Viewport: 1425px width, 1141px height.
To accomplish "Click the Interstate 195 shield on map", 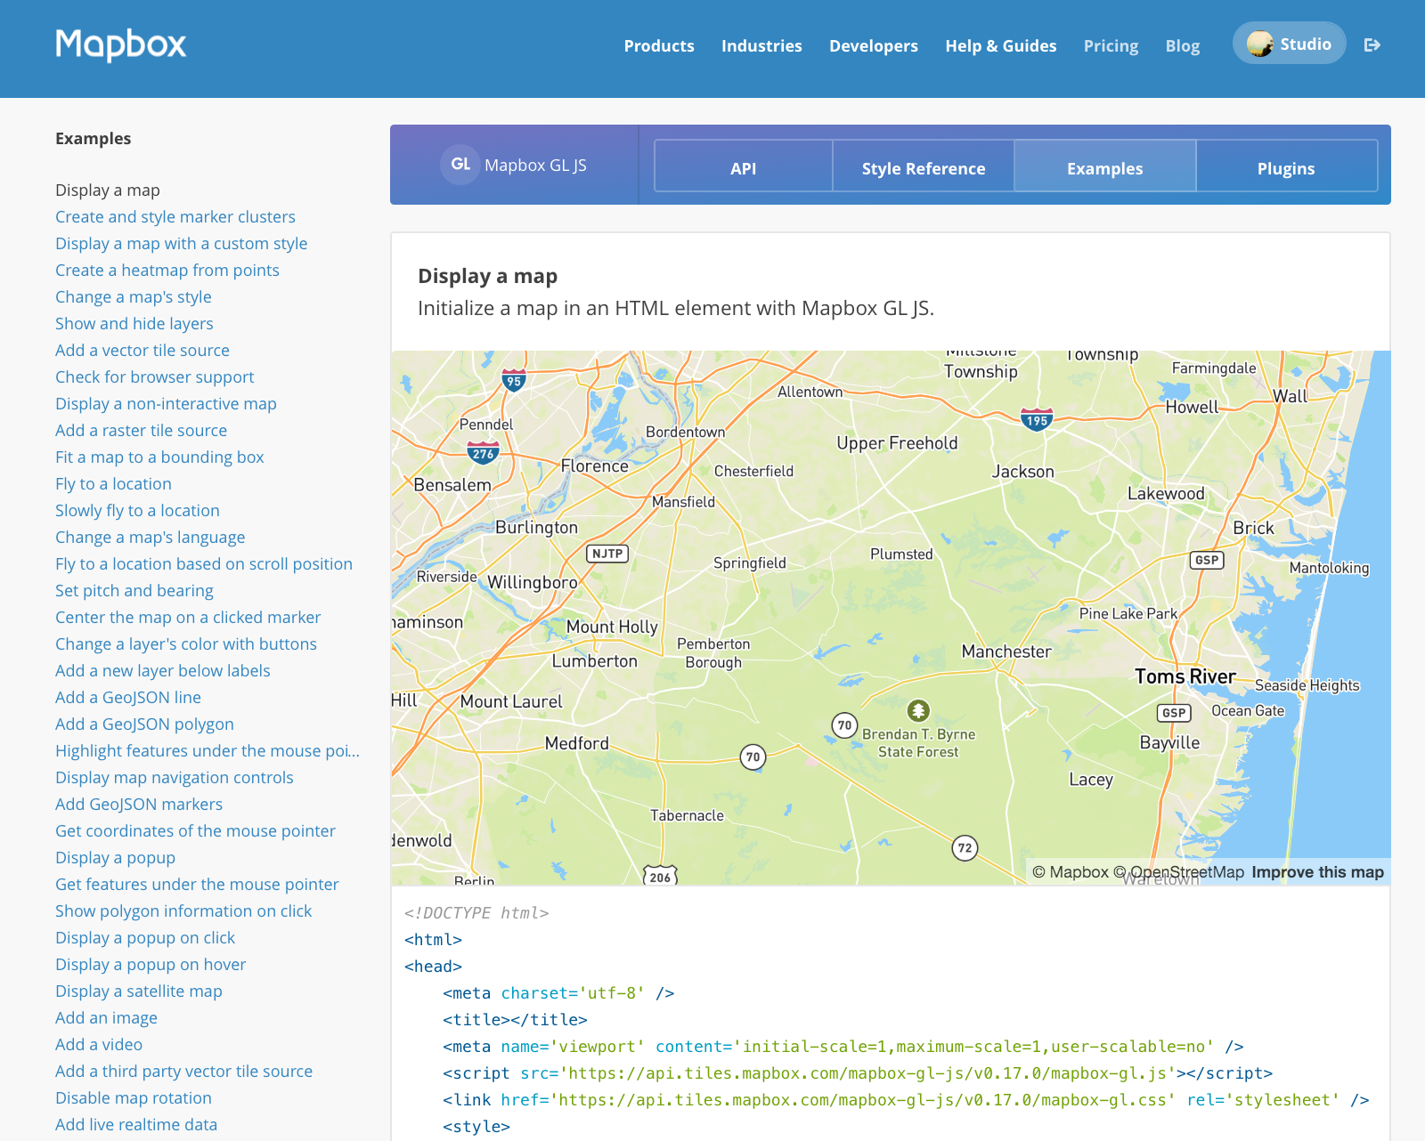I will [x=1037, y=419].
